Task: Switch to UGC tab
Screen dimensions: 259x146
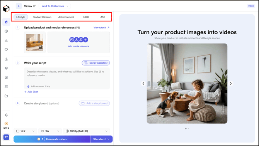Action: click(86, 17)
